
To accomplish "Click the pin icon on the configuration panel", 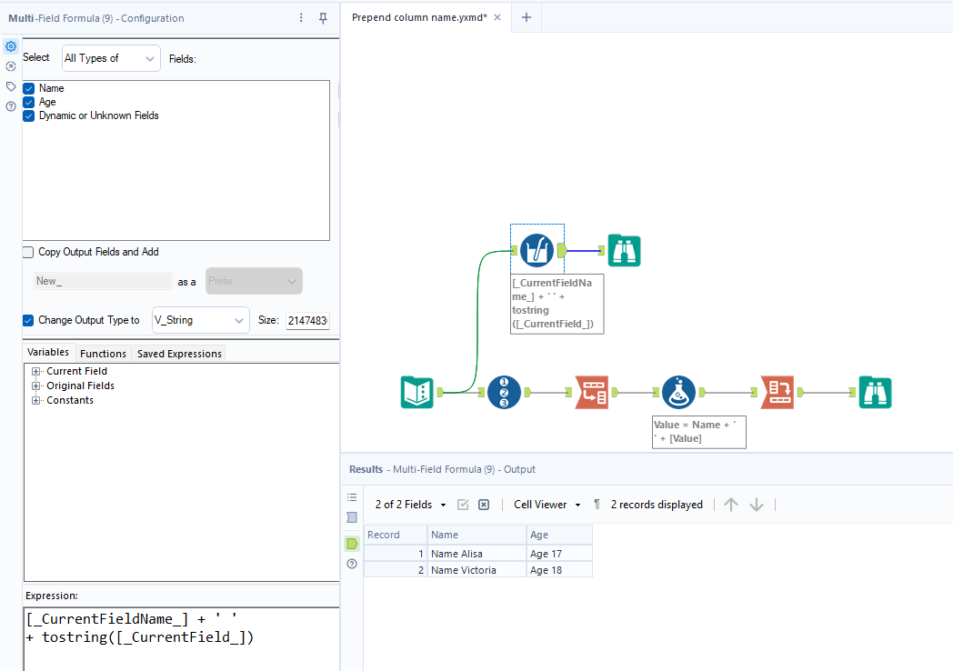I will pos(323,18).
